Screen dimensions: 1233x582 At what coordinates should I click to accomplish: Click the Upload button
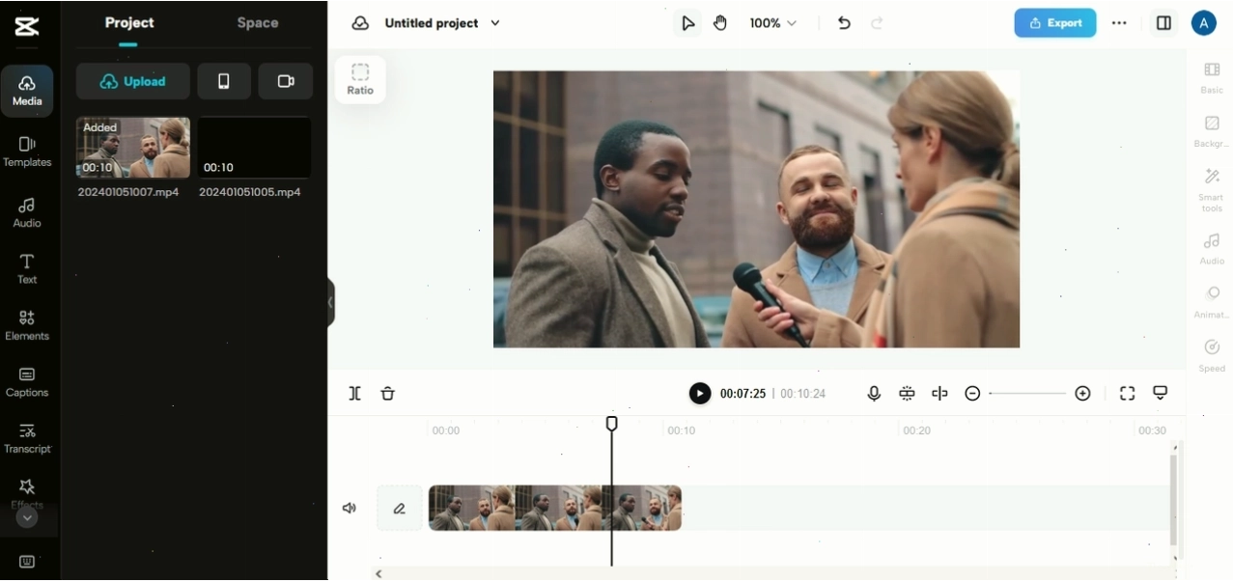coord(133,81)
